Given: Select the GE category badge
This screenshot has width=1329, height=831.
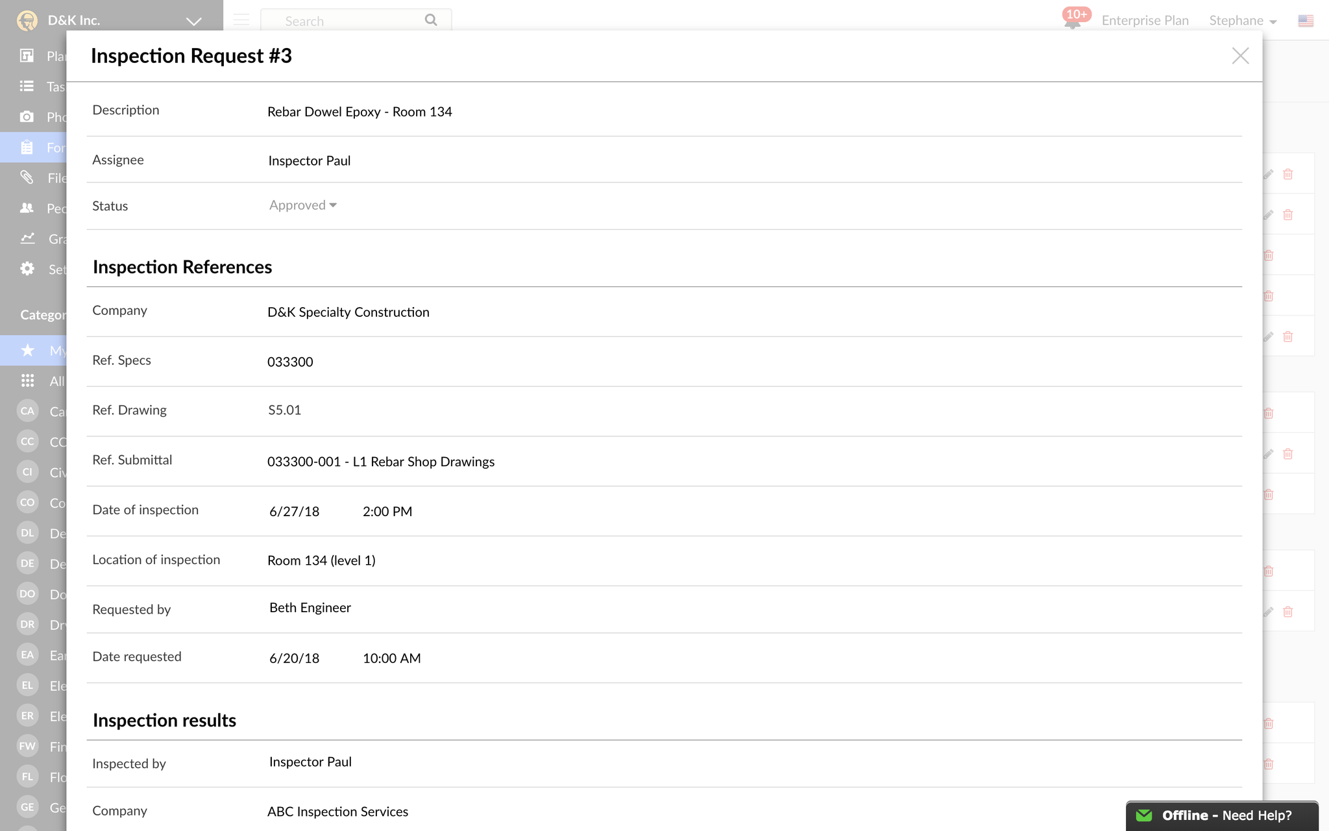Looking at the screenshot, I should pos(27,807).
